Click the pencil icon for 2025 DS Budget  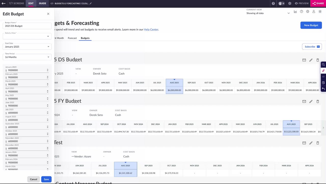311,60
